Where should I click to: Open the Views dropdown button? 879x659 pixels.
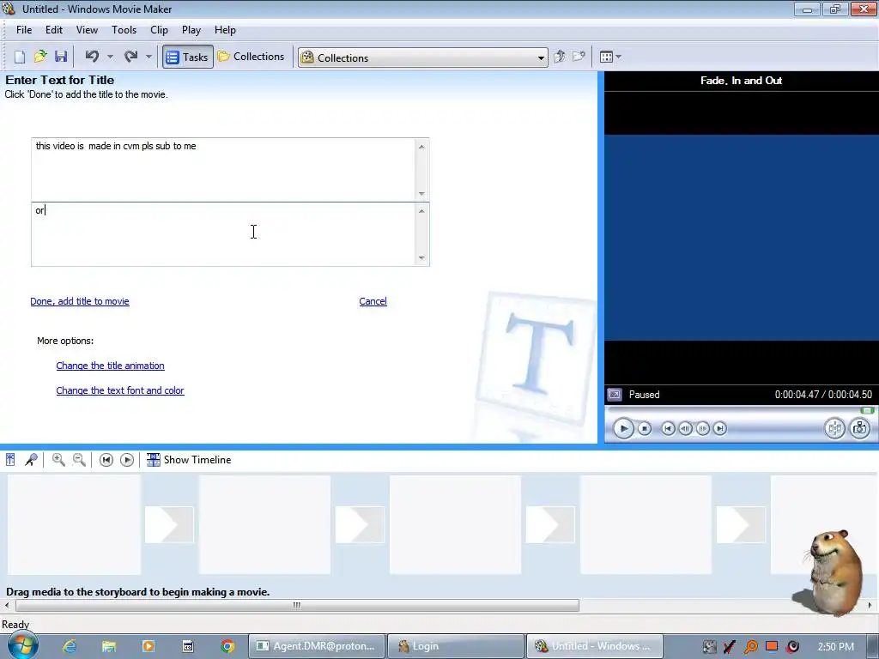tap(610, 57)
